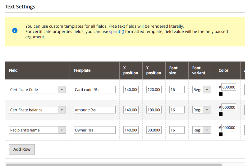This screenshot has height=166, width=248.
Task: Open the Recipient's name field dropdown
Action: [x=37, y=130]
